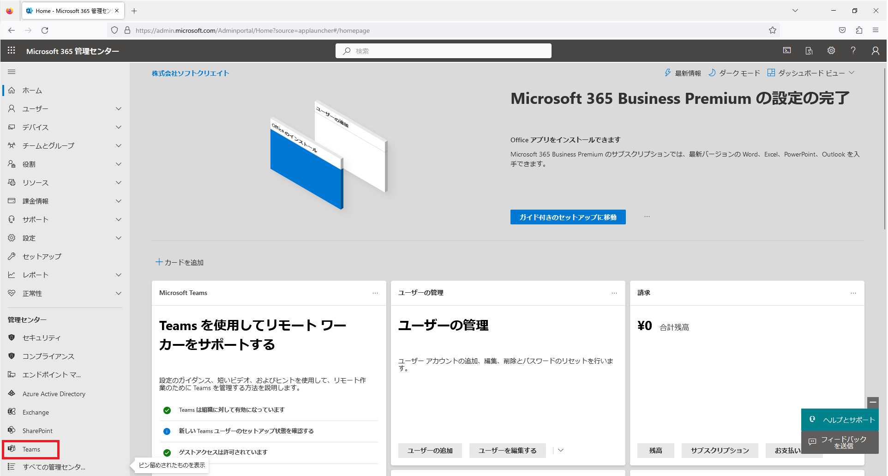The image size is (888, 476).
Task: Click ユーザーを編集する button
Action: (508, 451)
